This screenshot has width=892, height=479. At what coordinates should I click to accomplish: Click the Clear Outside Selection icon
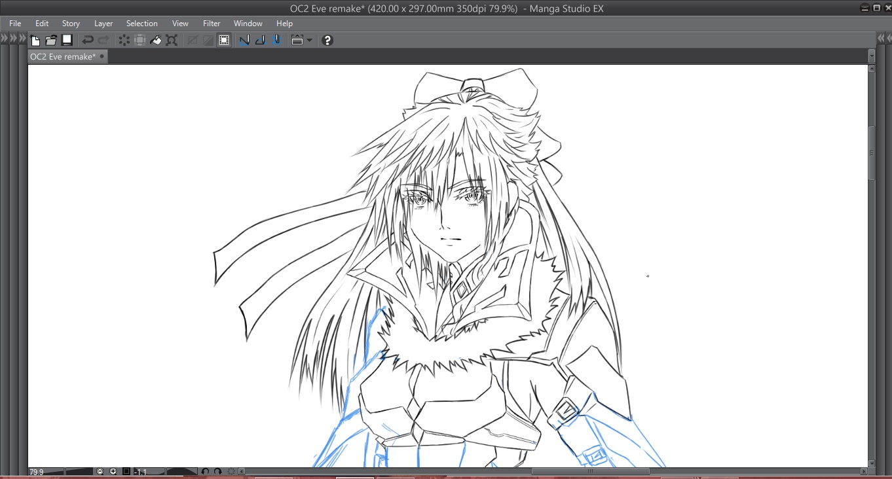tap(139, 41)
